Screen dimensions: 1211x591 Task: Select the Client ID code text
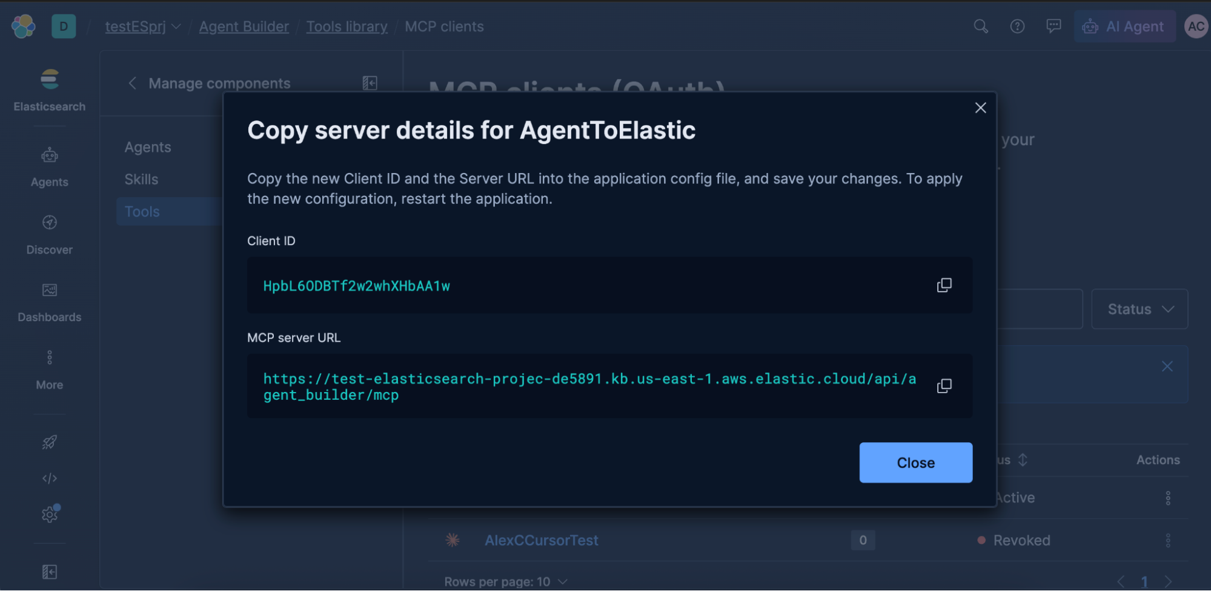click(x=356, y=286)
